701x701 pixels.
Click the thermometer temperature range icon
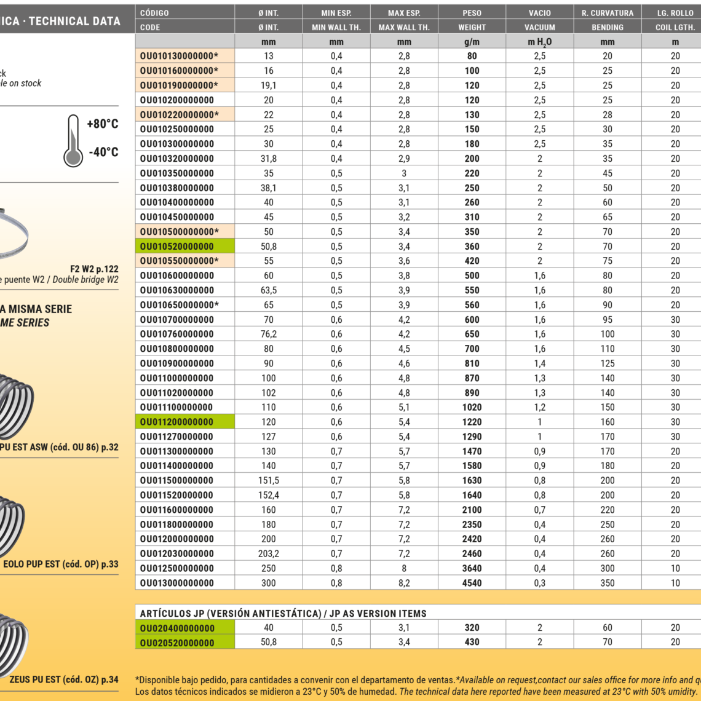tap(73, 140)
